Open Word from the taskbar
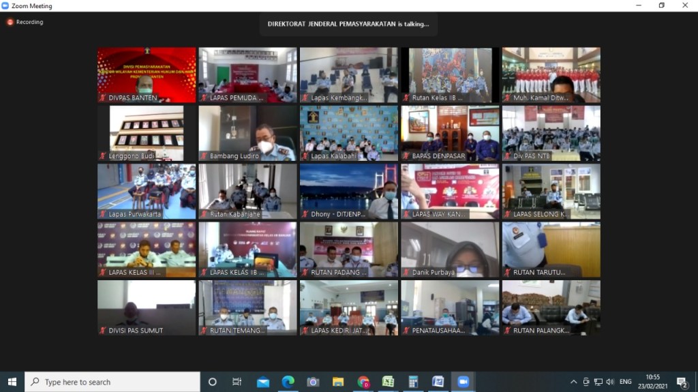The image size is (698, 392). point(438,382)
